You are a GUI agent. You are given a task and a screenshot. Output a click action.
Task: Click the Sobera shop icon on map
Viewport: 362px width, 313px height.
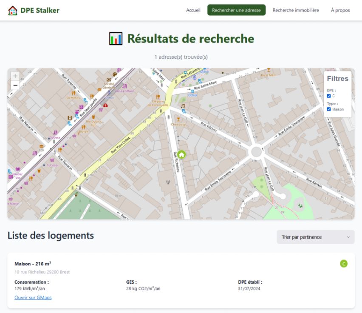55,133
